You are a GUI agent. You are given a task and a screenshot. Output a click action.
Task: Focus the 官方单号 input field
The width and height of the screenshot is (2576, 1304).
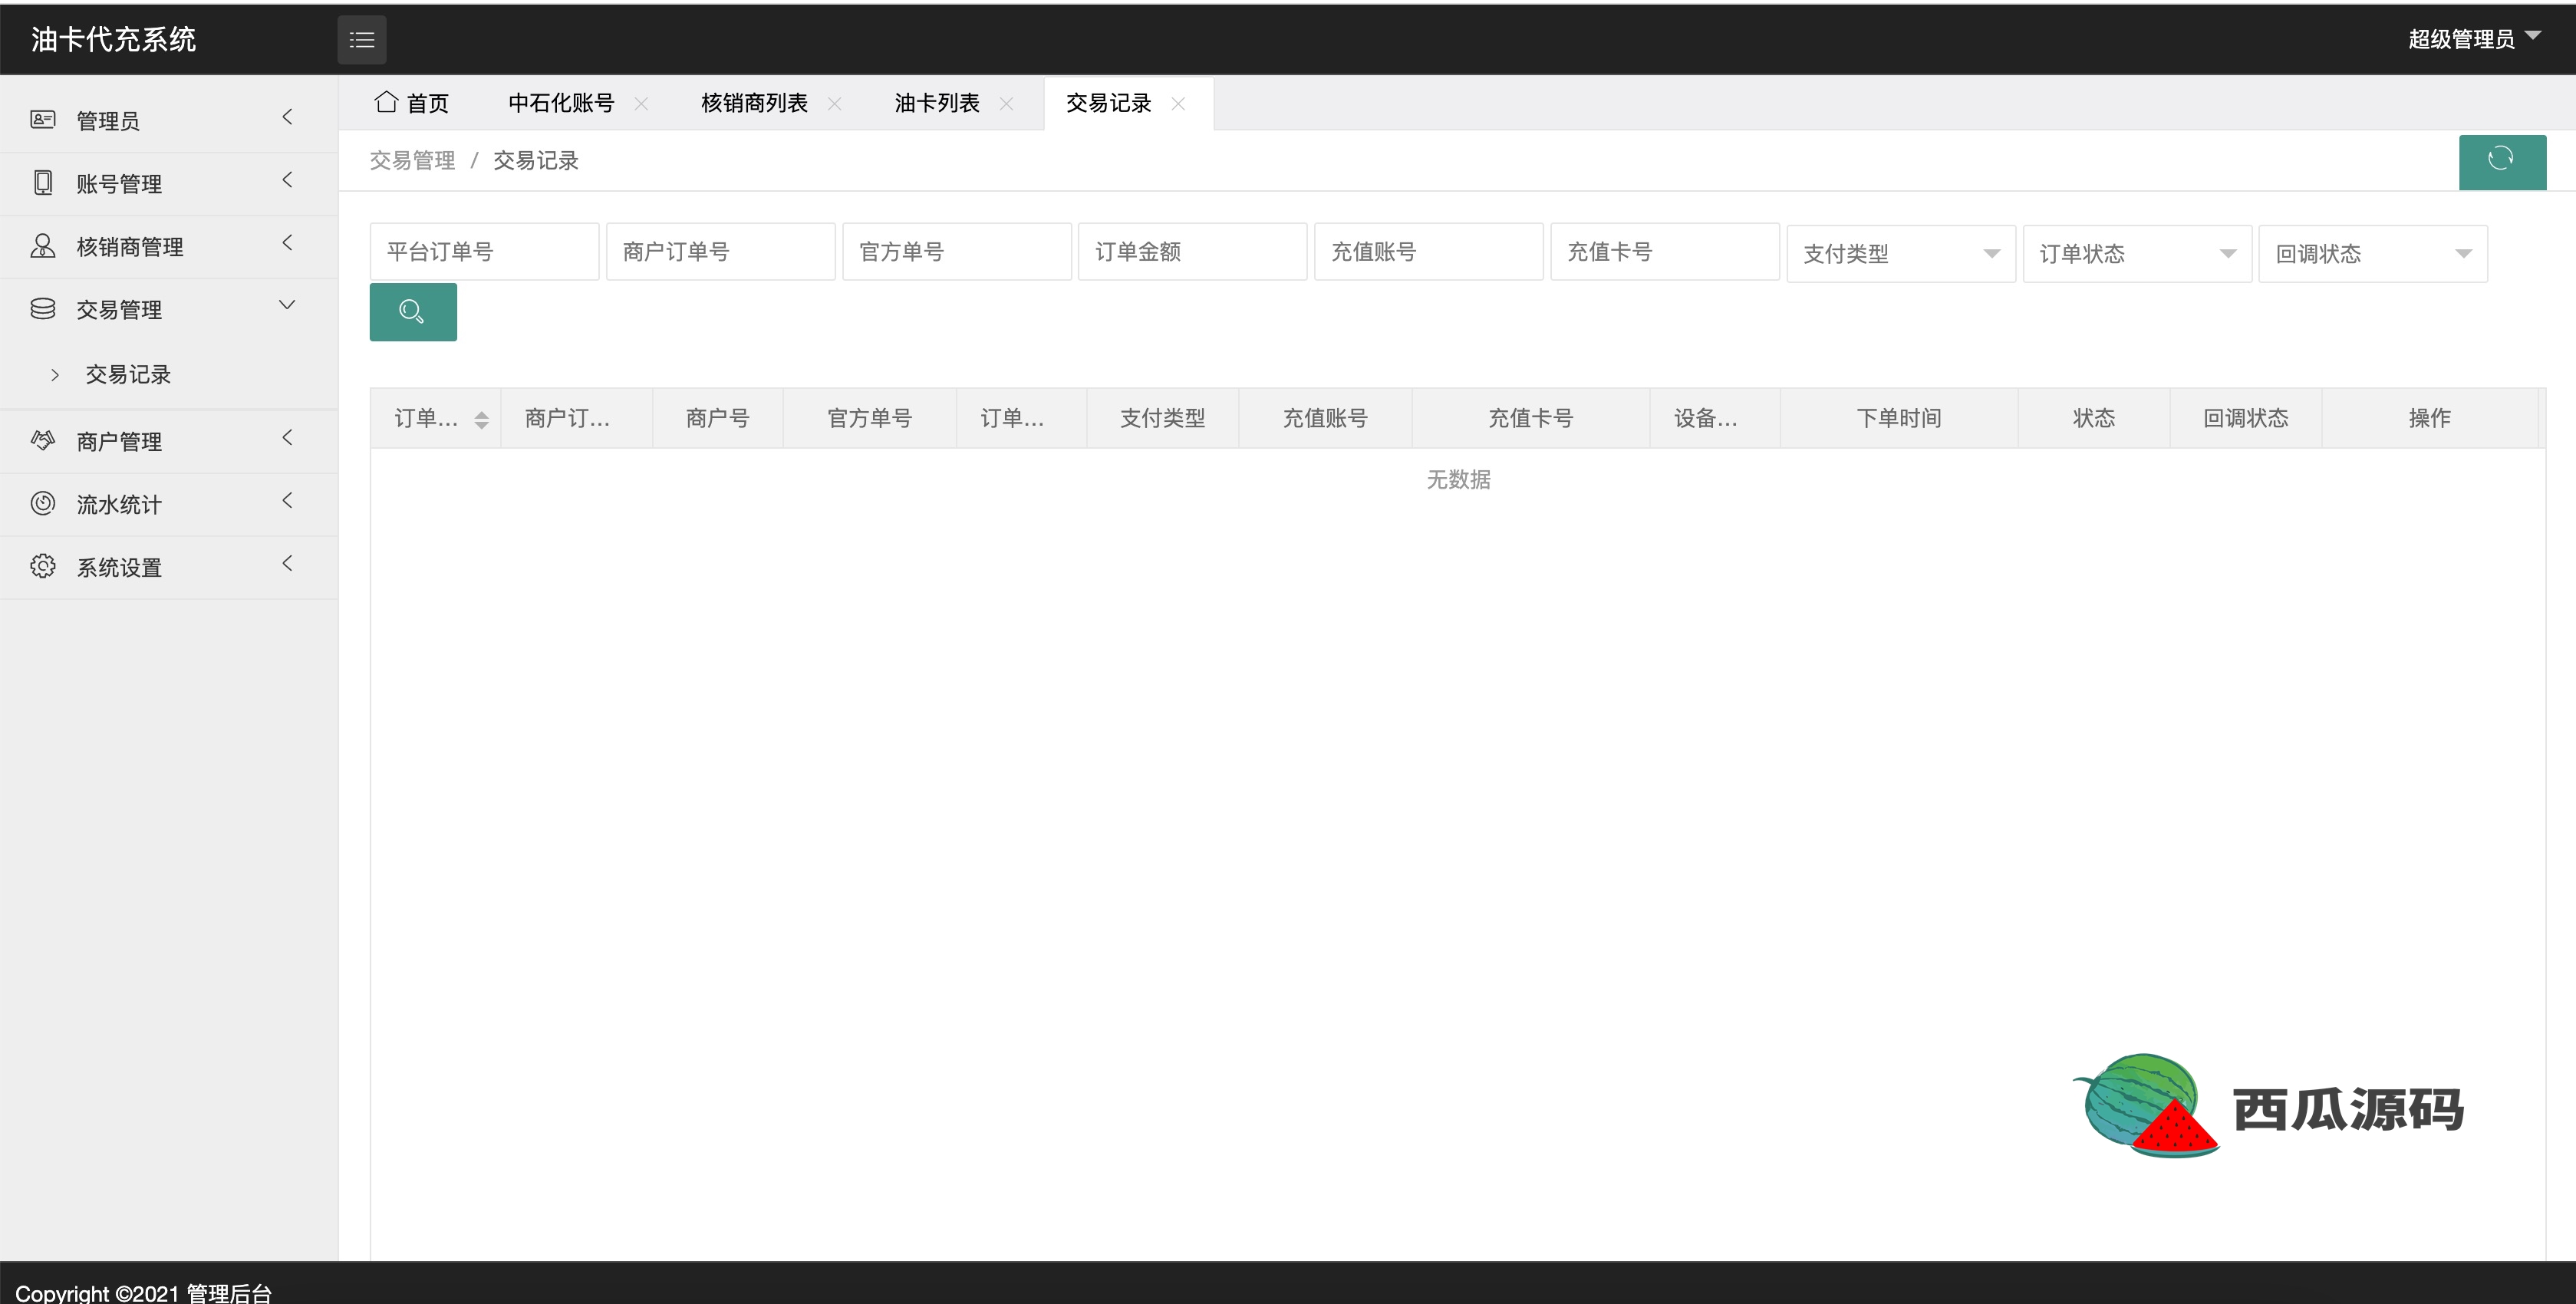coord(957,252)
